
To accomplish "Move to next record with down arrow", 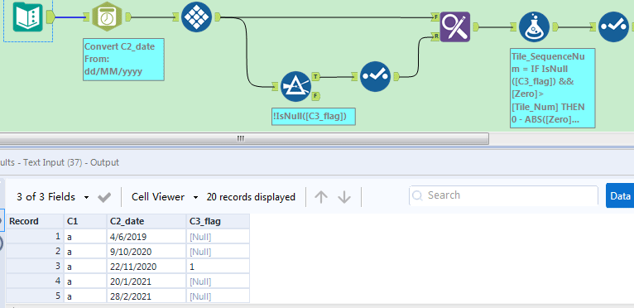I will [x=344, y=197].
